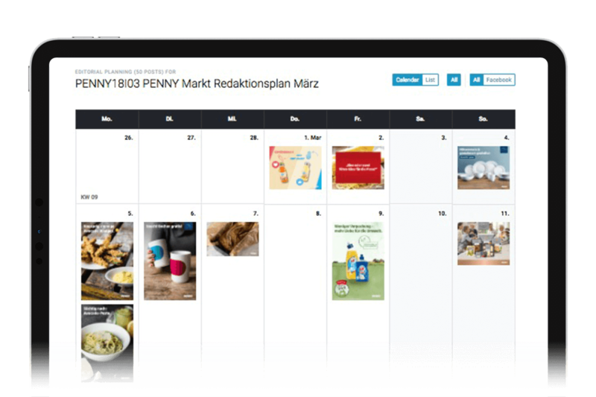This screenshot has height=397, width=596.
Task: Switch to List view
Action: tap(431, 80)
